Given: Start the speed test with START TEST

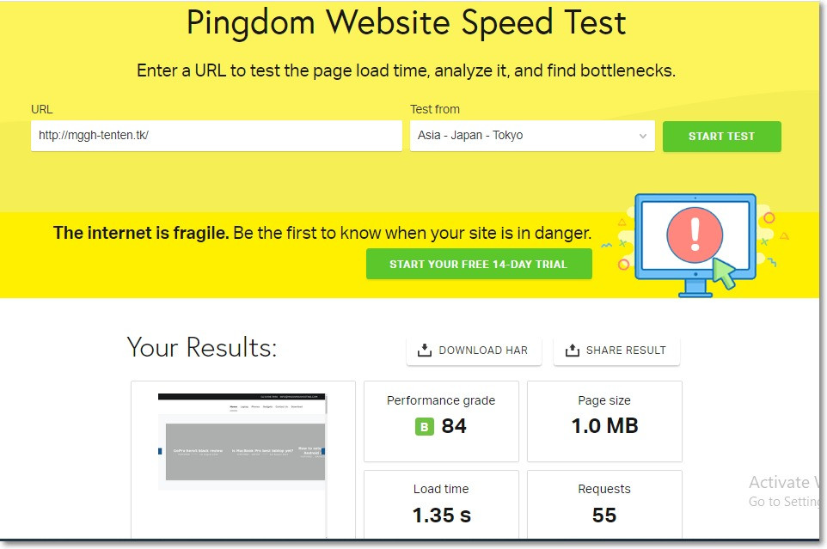Looking at the screenshot, I should click(721, 137).
